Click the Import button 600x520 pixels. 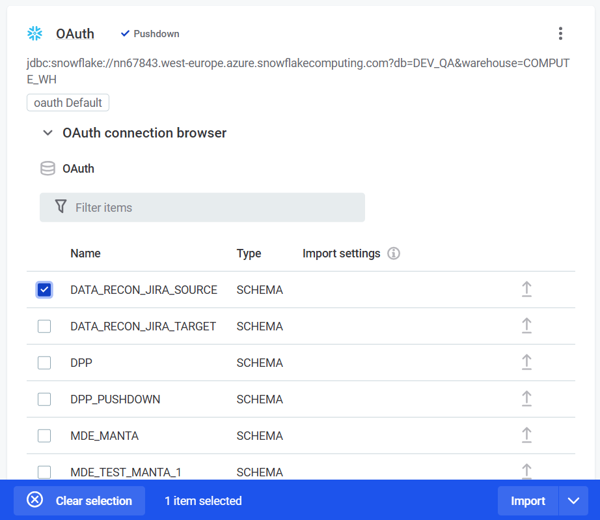tap(528, 500)
